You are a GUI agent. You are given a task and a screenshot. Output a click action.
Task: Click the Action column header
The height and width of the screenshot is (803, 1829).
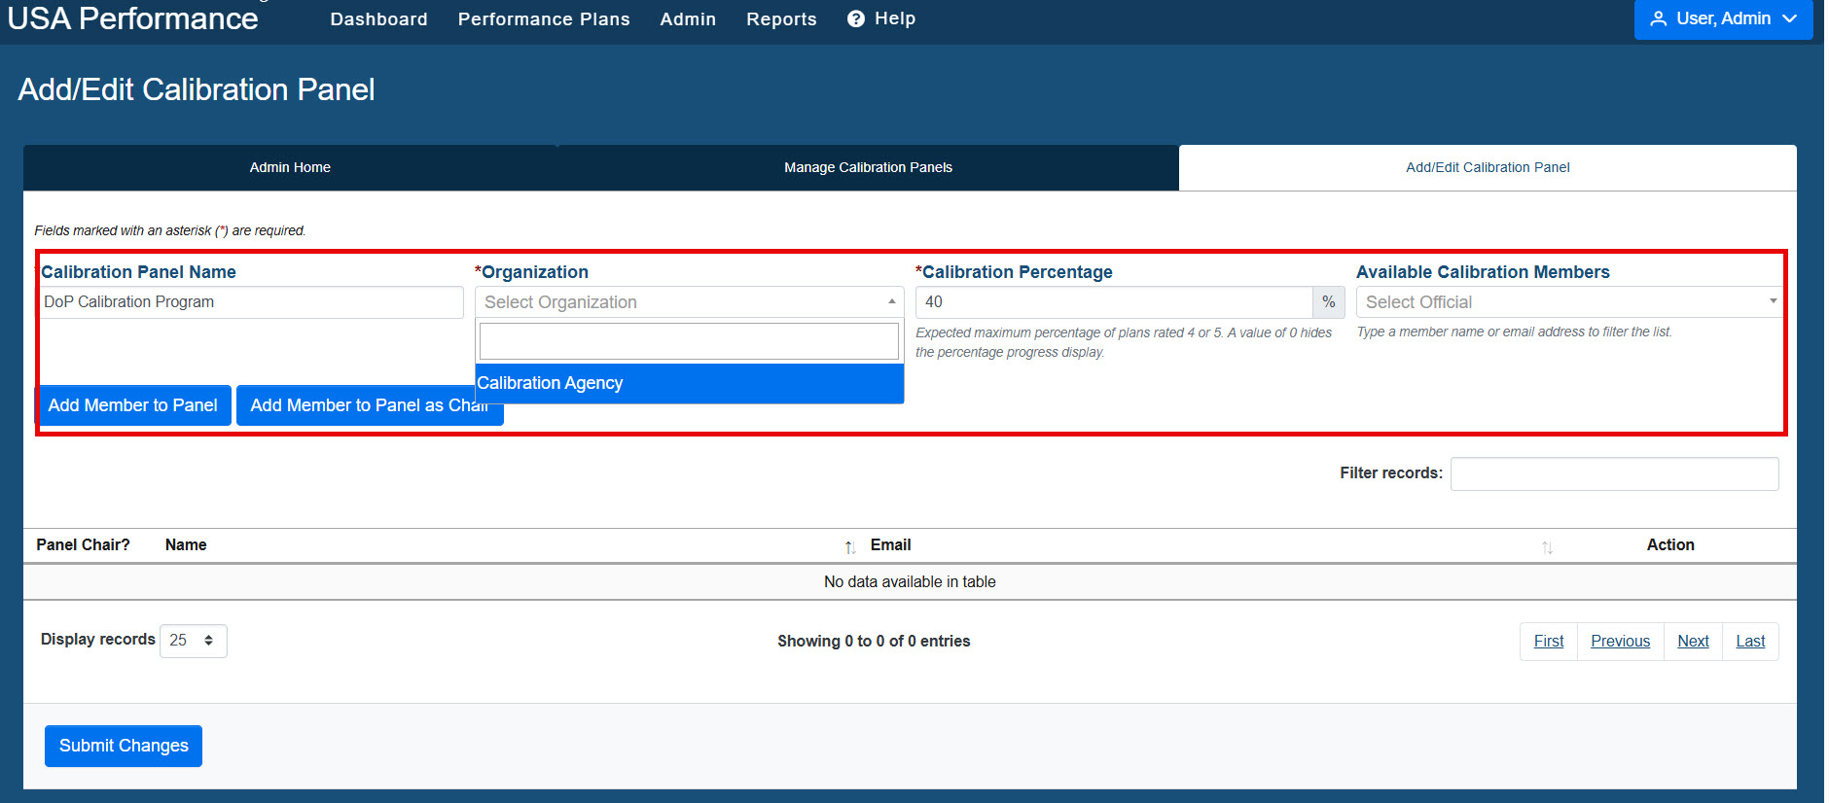click(x=1670, y=545)
